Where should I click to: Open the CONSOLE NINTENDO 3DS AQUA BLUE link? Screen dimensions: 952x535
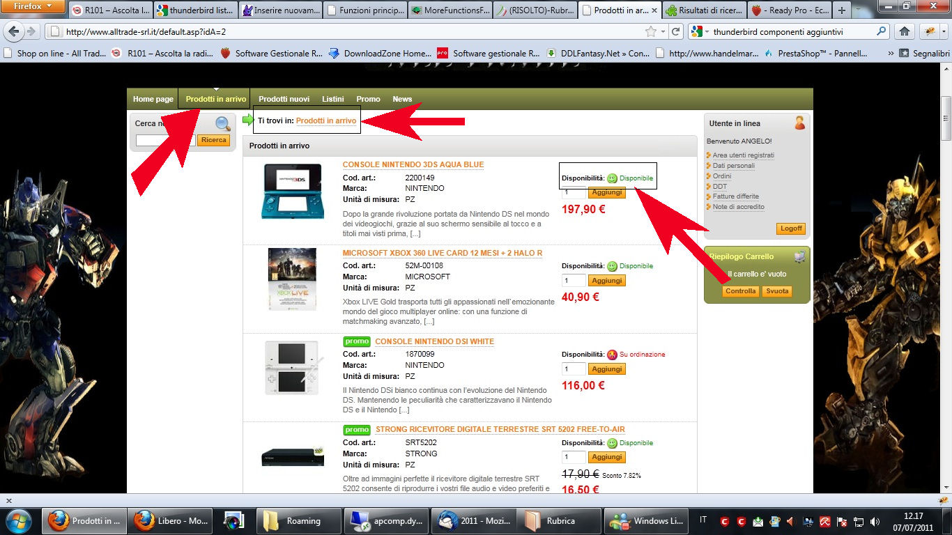[413, 164]
